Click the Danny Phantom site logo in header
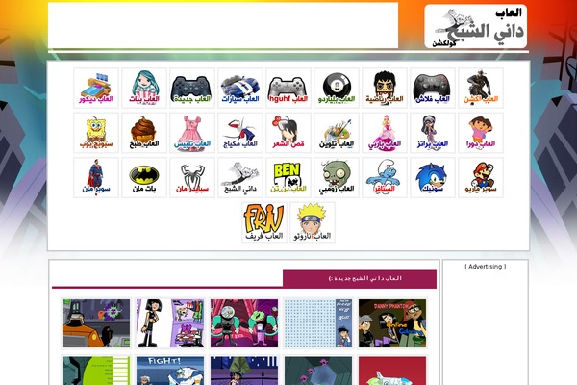577x385 pixels. tap(476, 27)
